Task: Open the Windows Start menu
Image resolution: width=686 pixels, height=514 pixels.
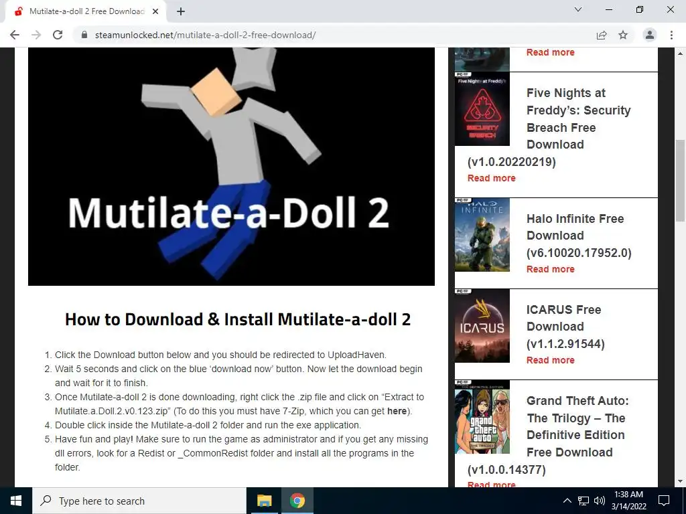Action: click(x=16, y=501)
